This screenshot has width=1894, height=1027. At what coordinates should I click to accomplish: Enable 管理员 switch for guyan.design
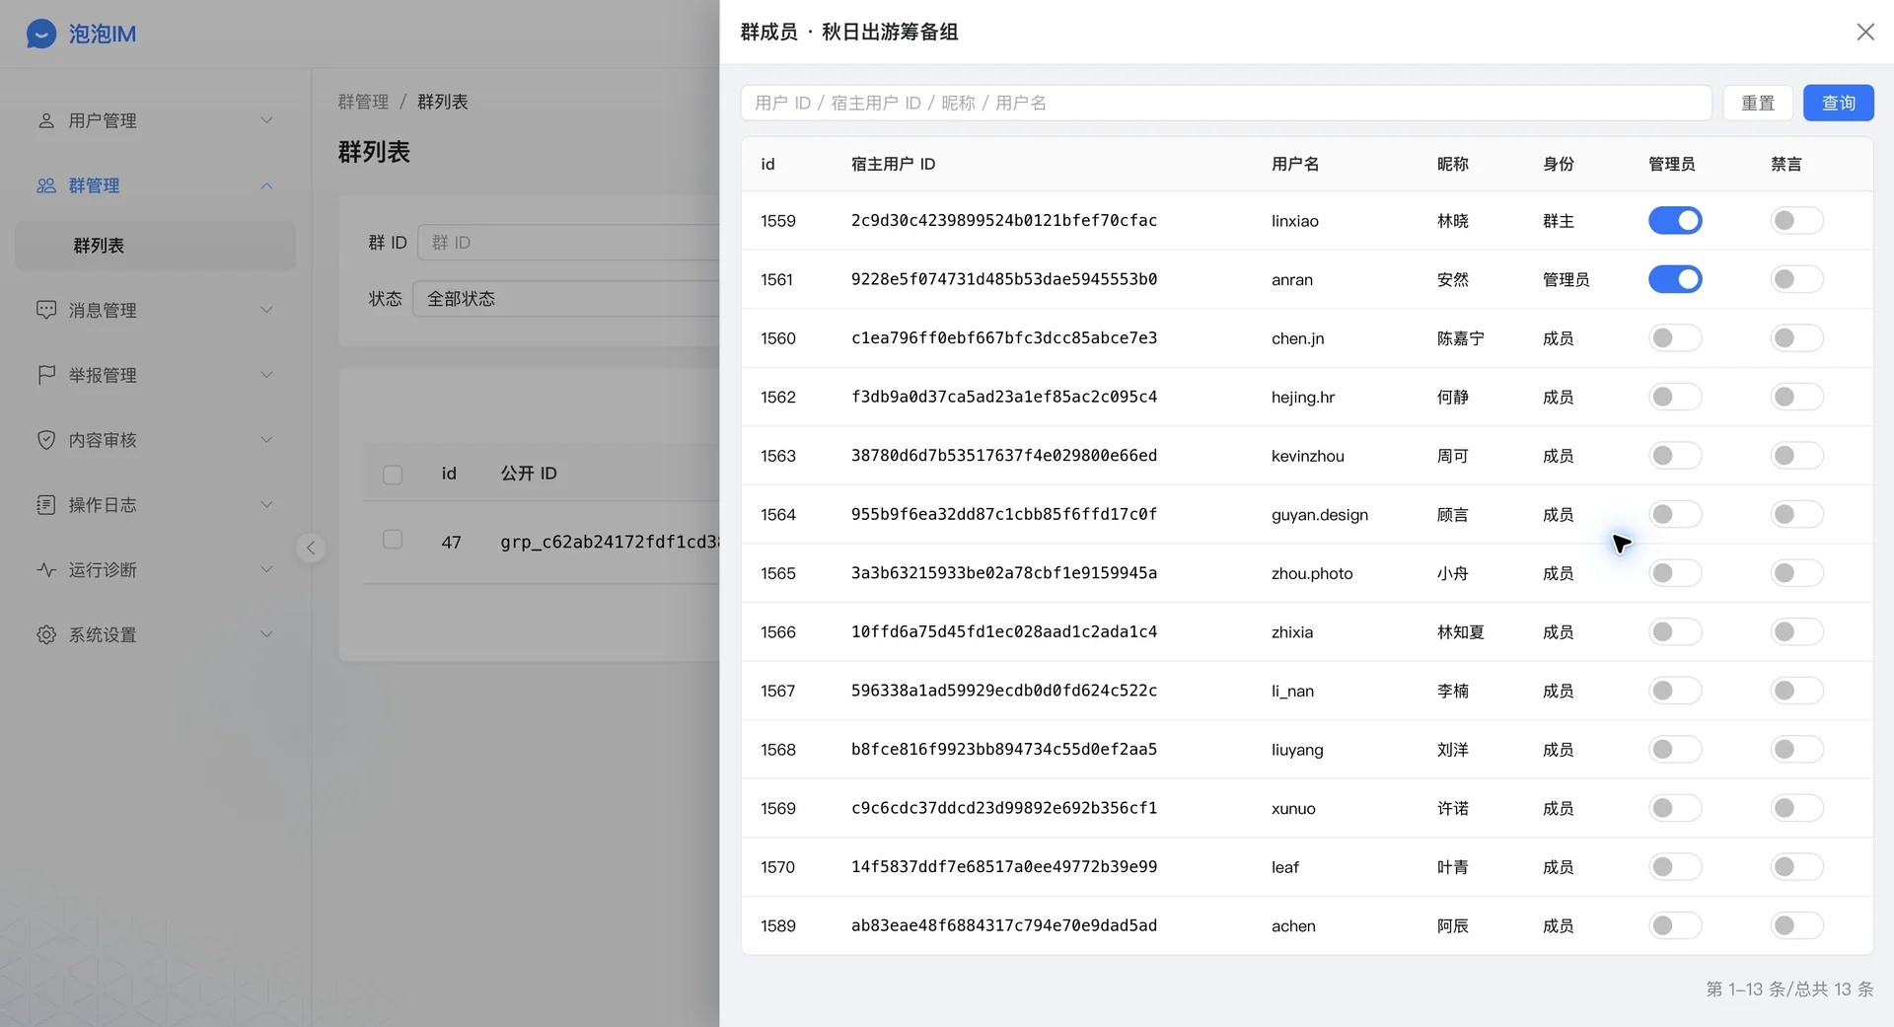(x=1675, y=514)
